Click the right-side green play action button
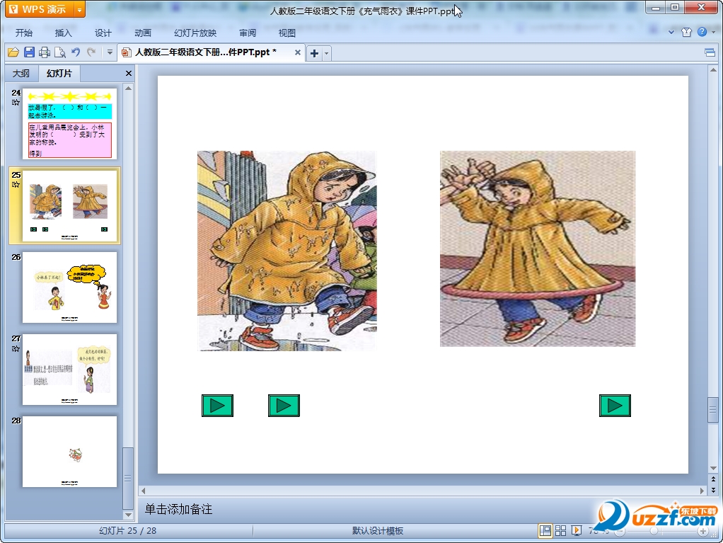Image resolution: width=723 pixels, height=543 pixels. (x=615, y=406)
